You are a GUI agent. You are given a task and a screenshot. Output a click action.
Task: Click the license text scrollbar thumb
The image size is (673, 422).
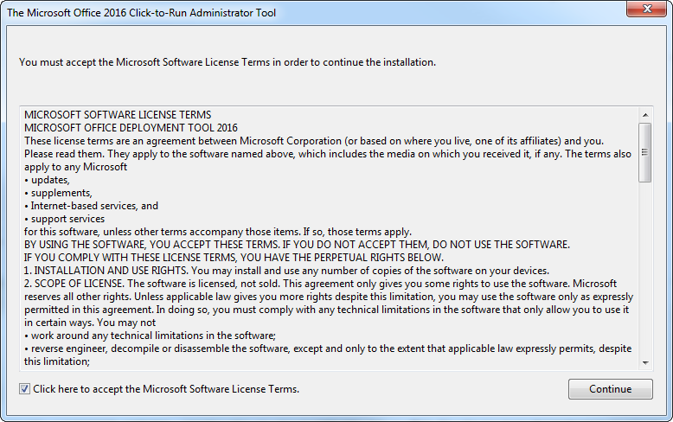tap(645, 152)
